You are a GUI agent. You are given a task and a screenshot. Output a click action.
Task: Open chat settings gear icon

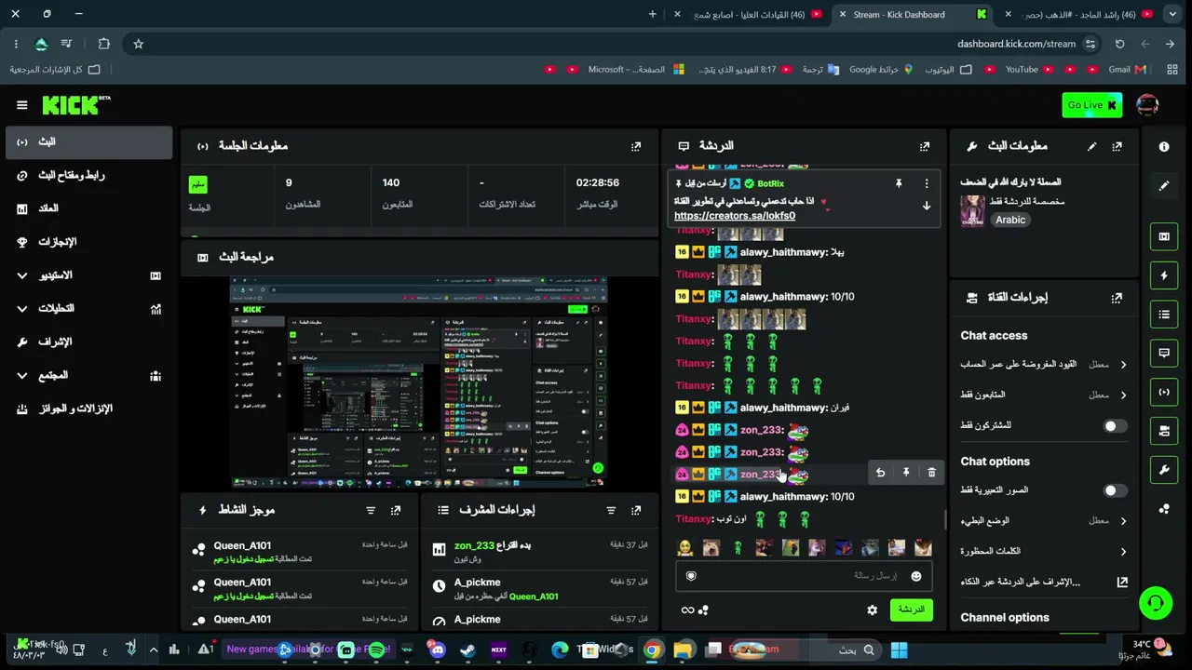[x=873, y=610]
